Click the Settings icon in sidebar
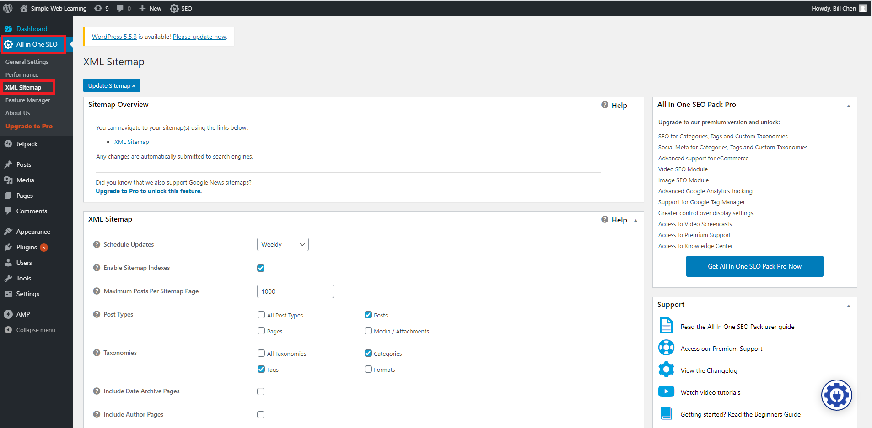Screen dimensions: 872x428 (x=8, y=294)
